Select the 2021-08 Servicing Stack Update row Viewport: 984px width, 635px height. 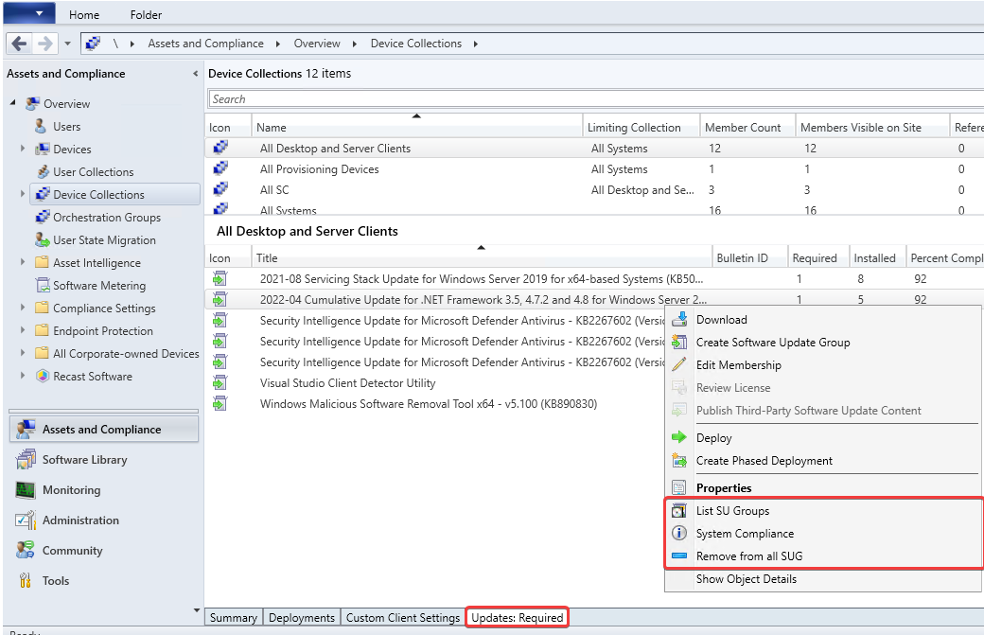click(x=593, y=278)
